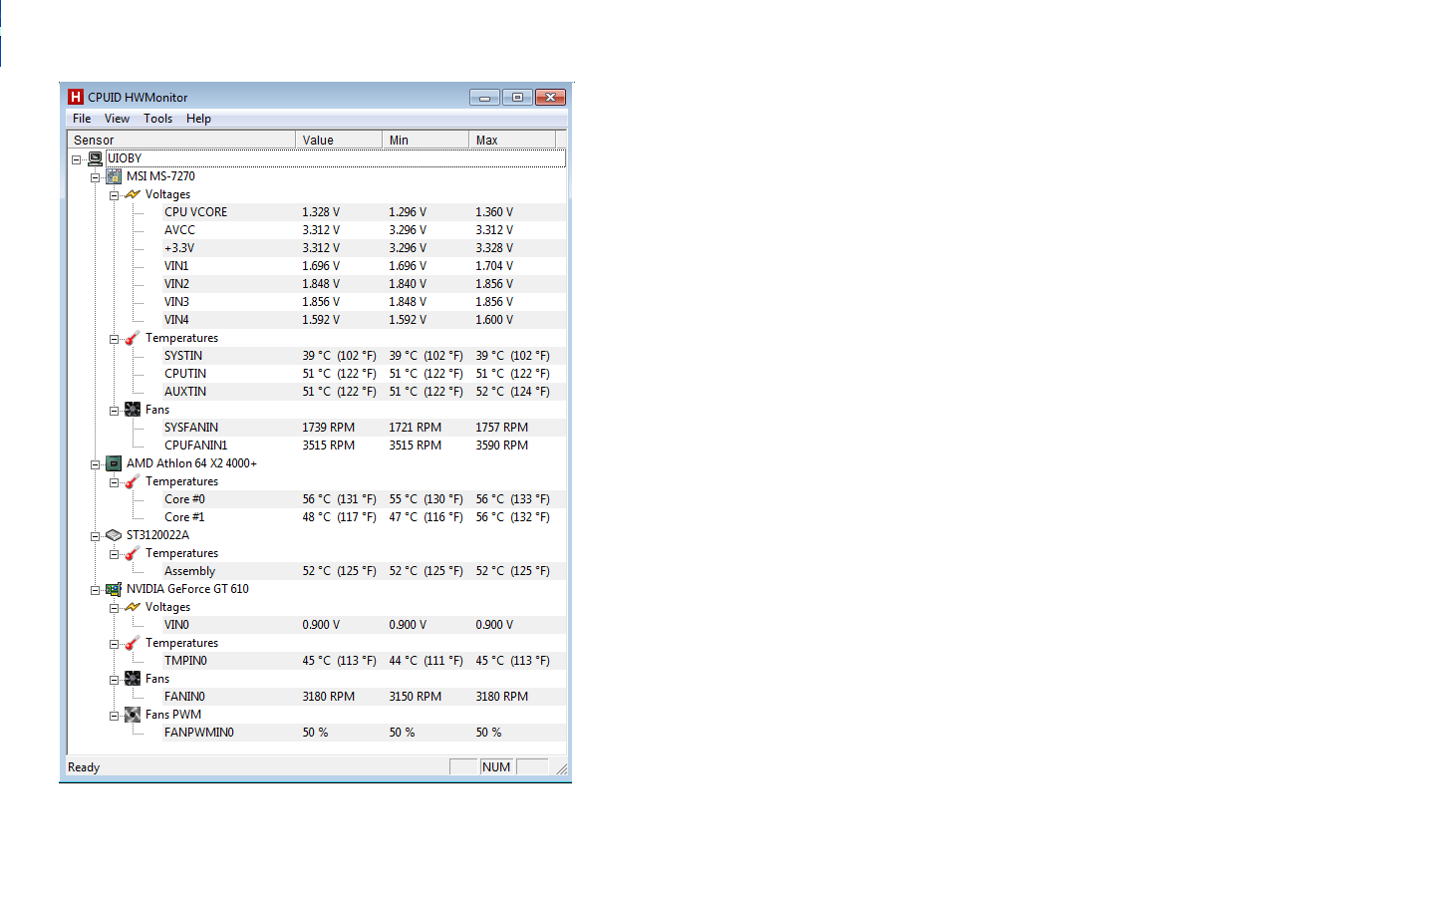Open the Tools menu

pos(157,119)
